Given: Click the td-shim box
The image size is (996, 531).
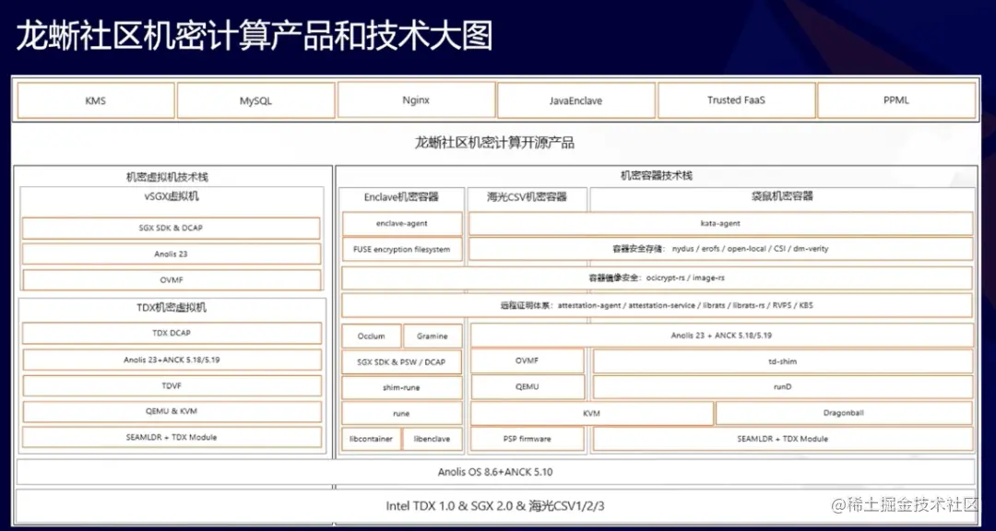Looking at the screenshot, I should [x=783, y=361].
